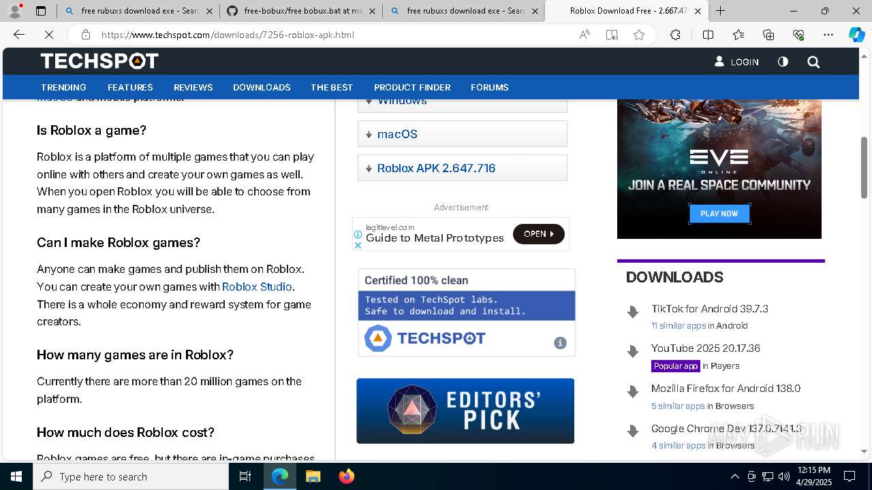Open the tab actions menu icon
The height and width of the screenshot is (490, 872).
tap(41, 11)
